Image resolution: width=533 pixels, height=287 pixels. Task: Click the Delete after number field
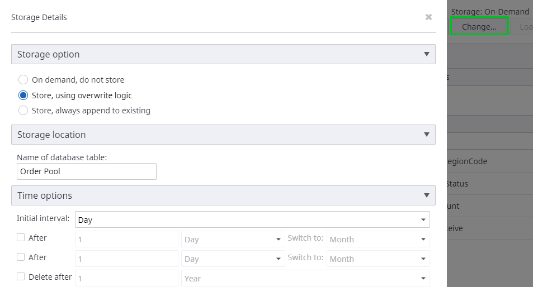click(126, 279)
